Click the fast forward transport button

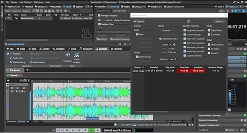[73, 130]
